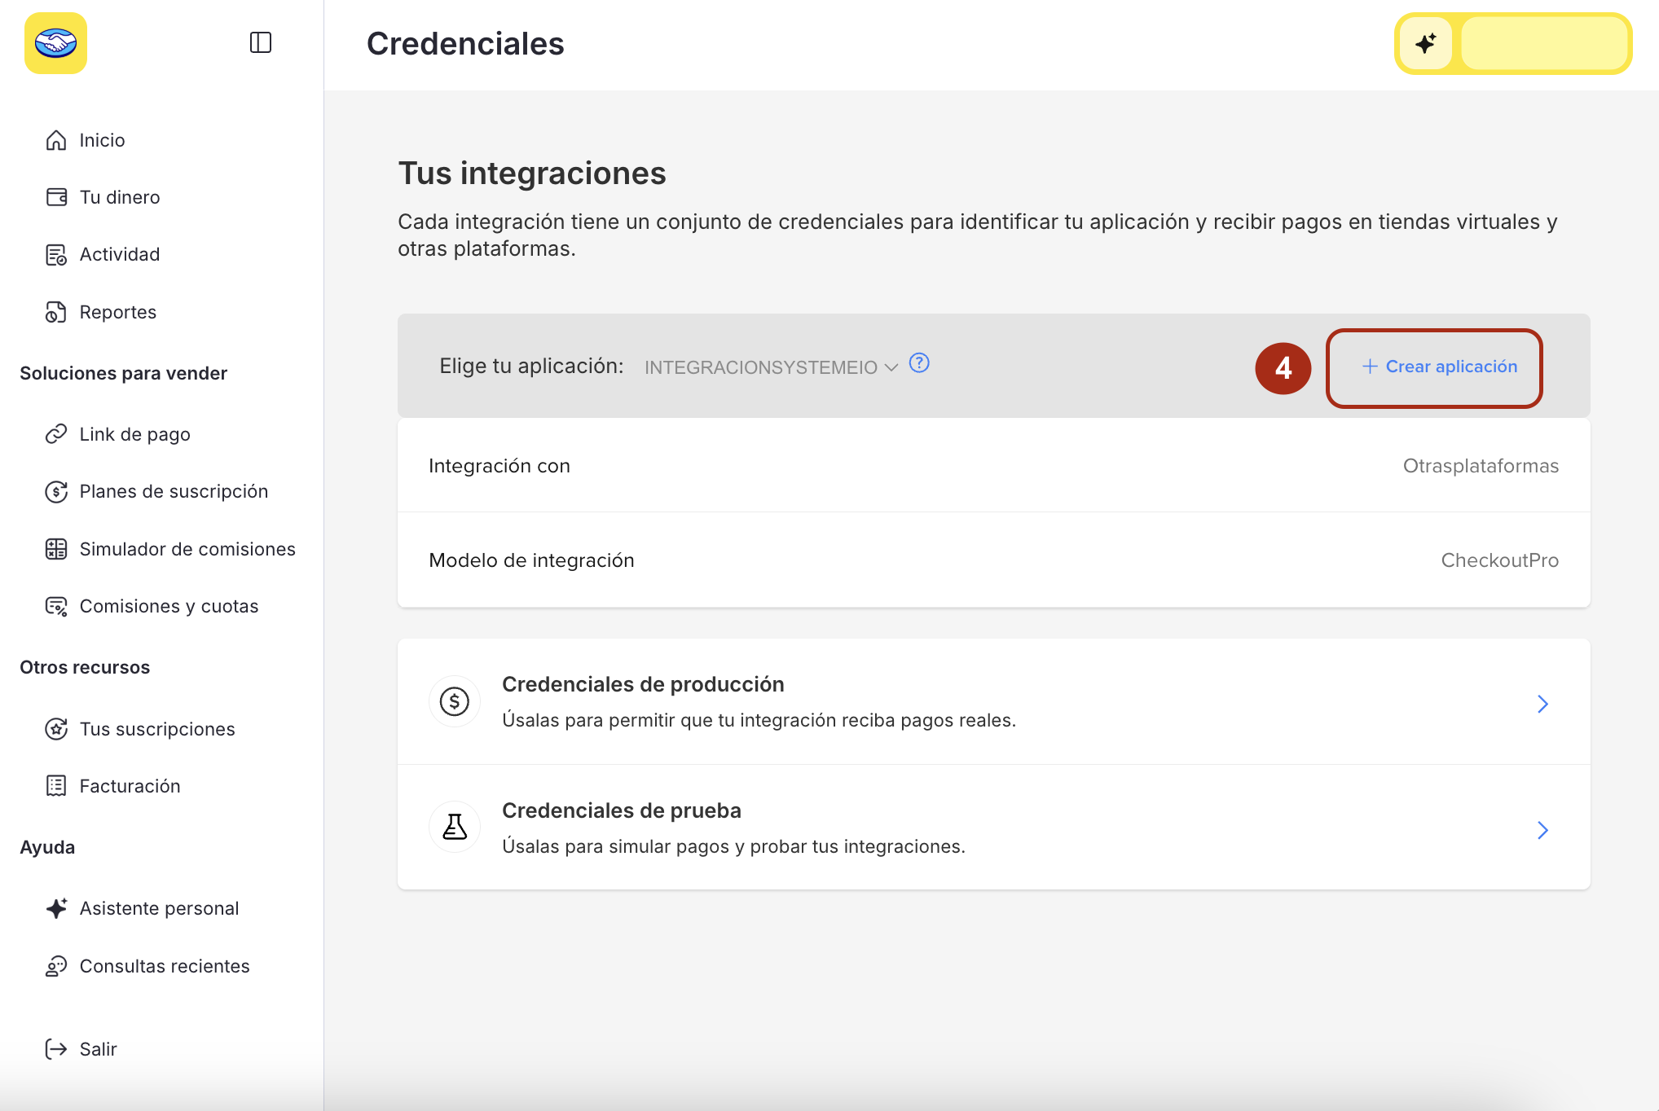This screenshot has width=1659, height=1111.
Task: Click the 'Soluciones para vender' section header
Action: [124, 373]
